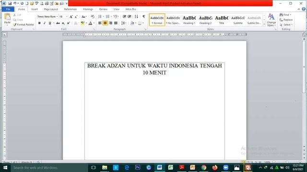Switch to the Mailings tab

[x=88, y=9]
